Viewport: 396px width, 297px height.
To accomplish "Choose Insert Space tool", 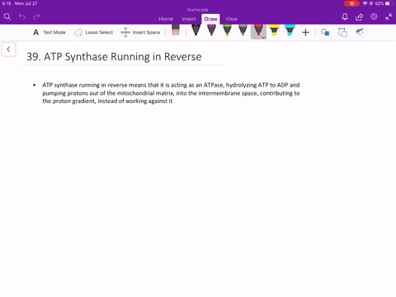I will [140, 32].
